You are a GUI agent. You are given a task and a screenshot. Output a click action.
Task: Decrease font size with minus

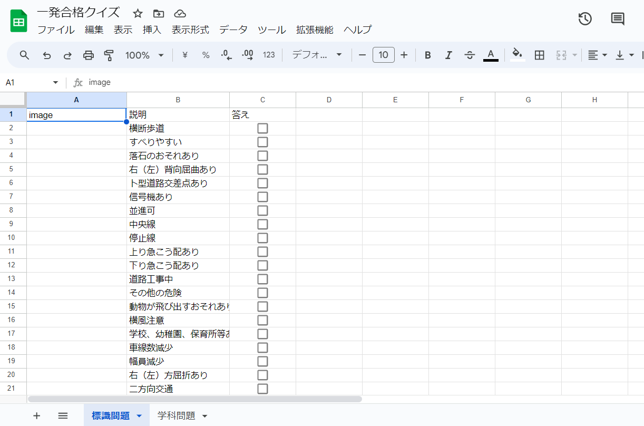click(x=362, y=55)
